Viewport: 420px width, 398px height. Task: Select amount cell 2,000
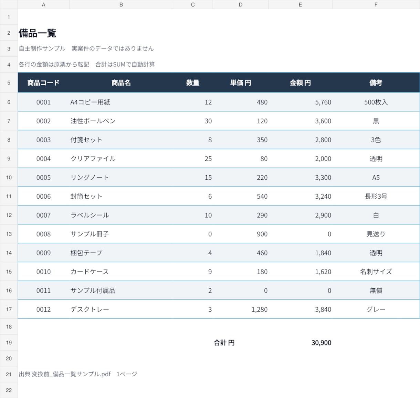300,159
